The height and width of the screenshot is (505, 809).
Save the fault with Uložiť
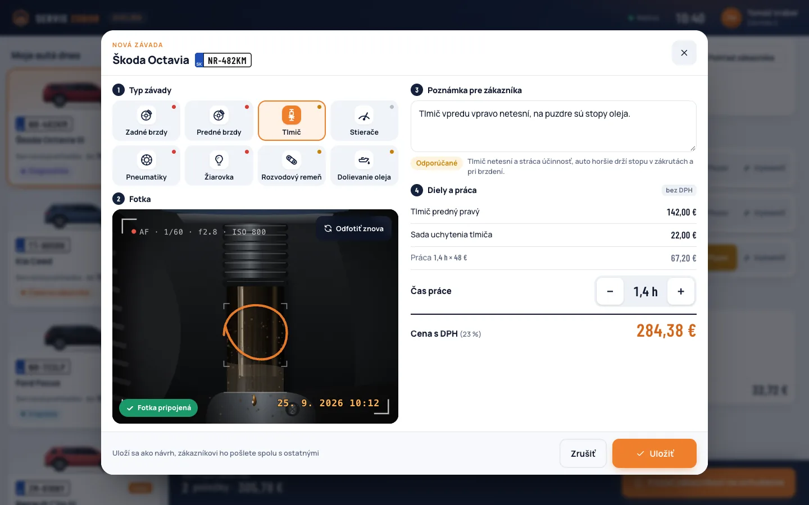pyautogui.click(x=655, y=453)
